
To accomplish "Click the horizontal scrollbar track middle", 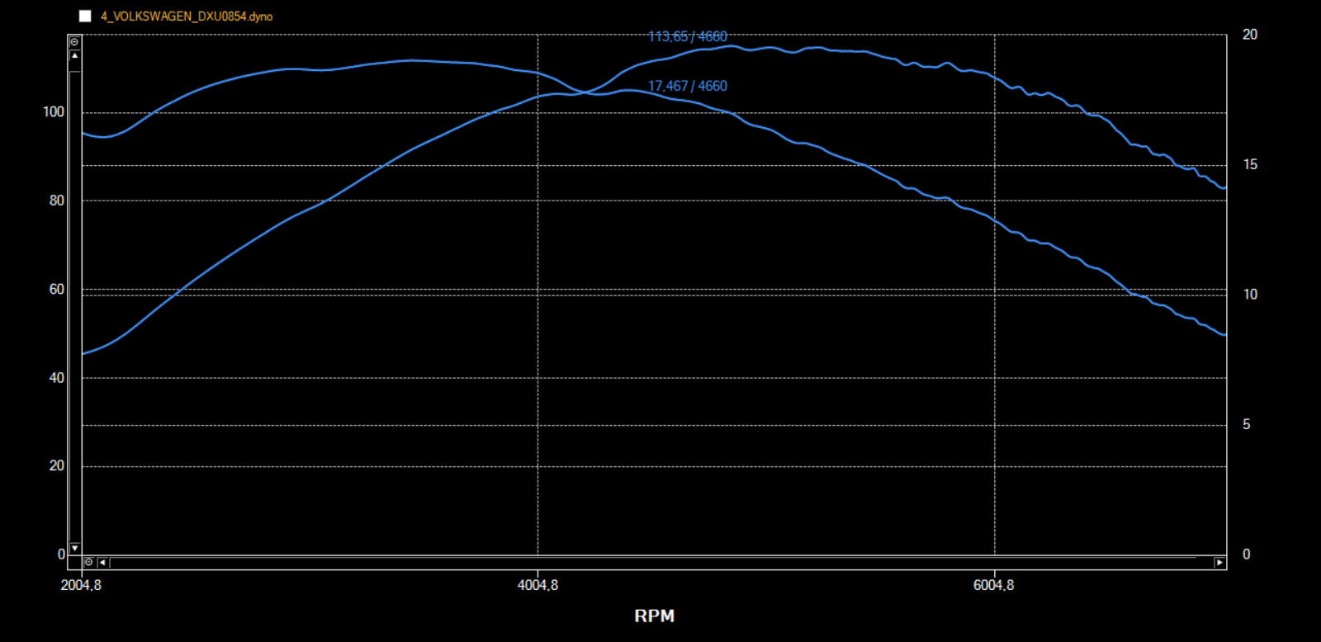I will [x=652, y=562].
